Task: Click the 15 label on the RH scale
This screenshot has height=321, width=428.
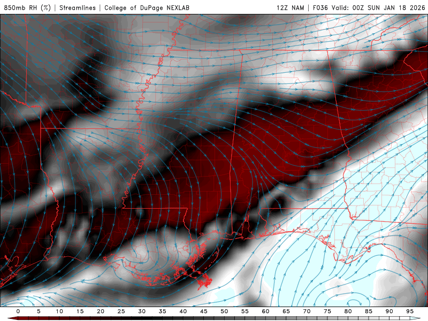Action: tap(80, 311)
